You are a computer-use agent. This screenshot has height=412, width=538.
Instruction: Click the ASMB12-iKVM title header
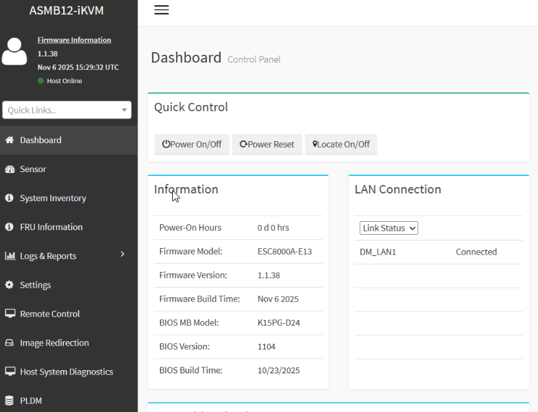click(x=66, y=10)
